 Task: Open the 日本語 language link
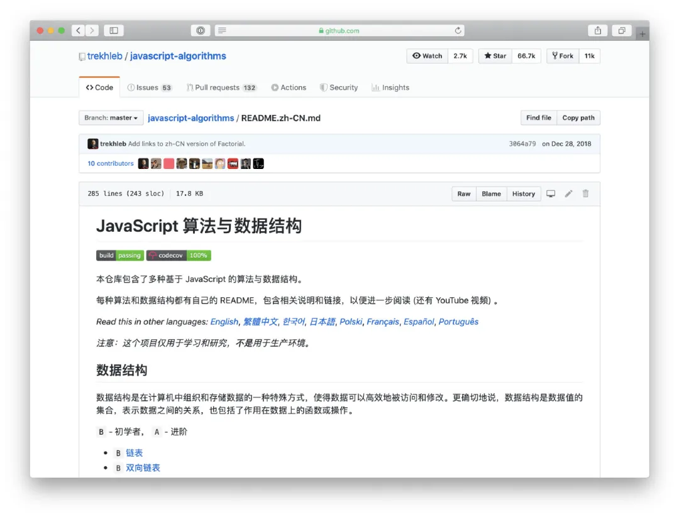(322, 322)
